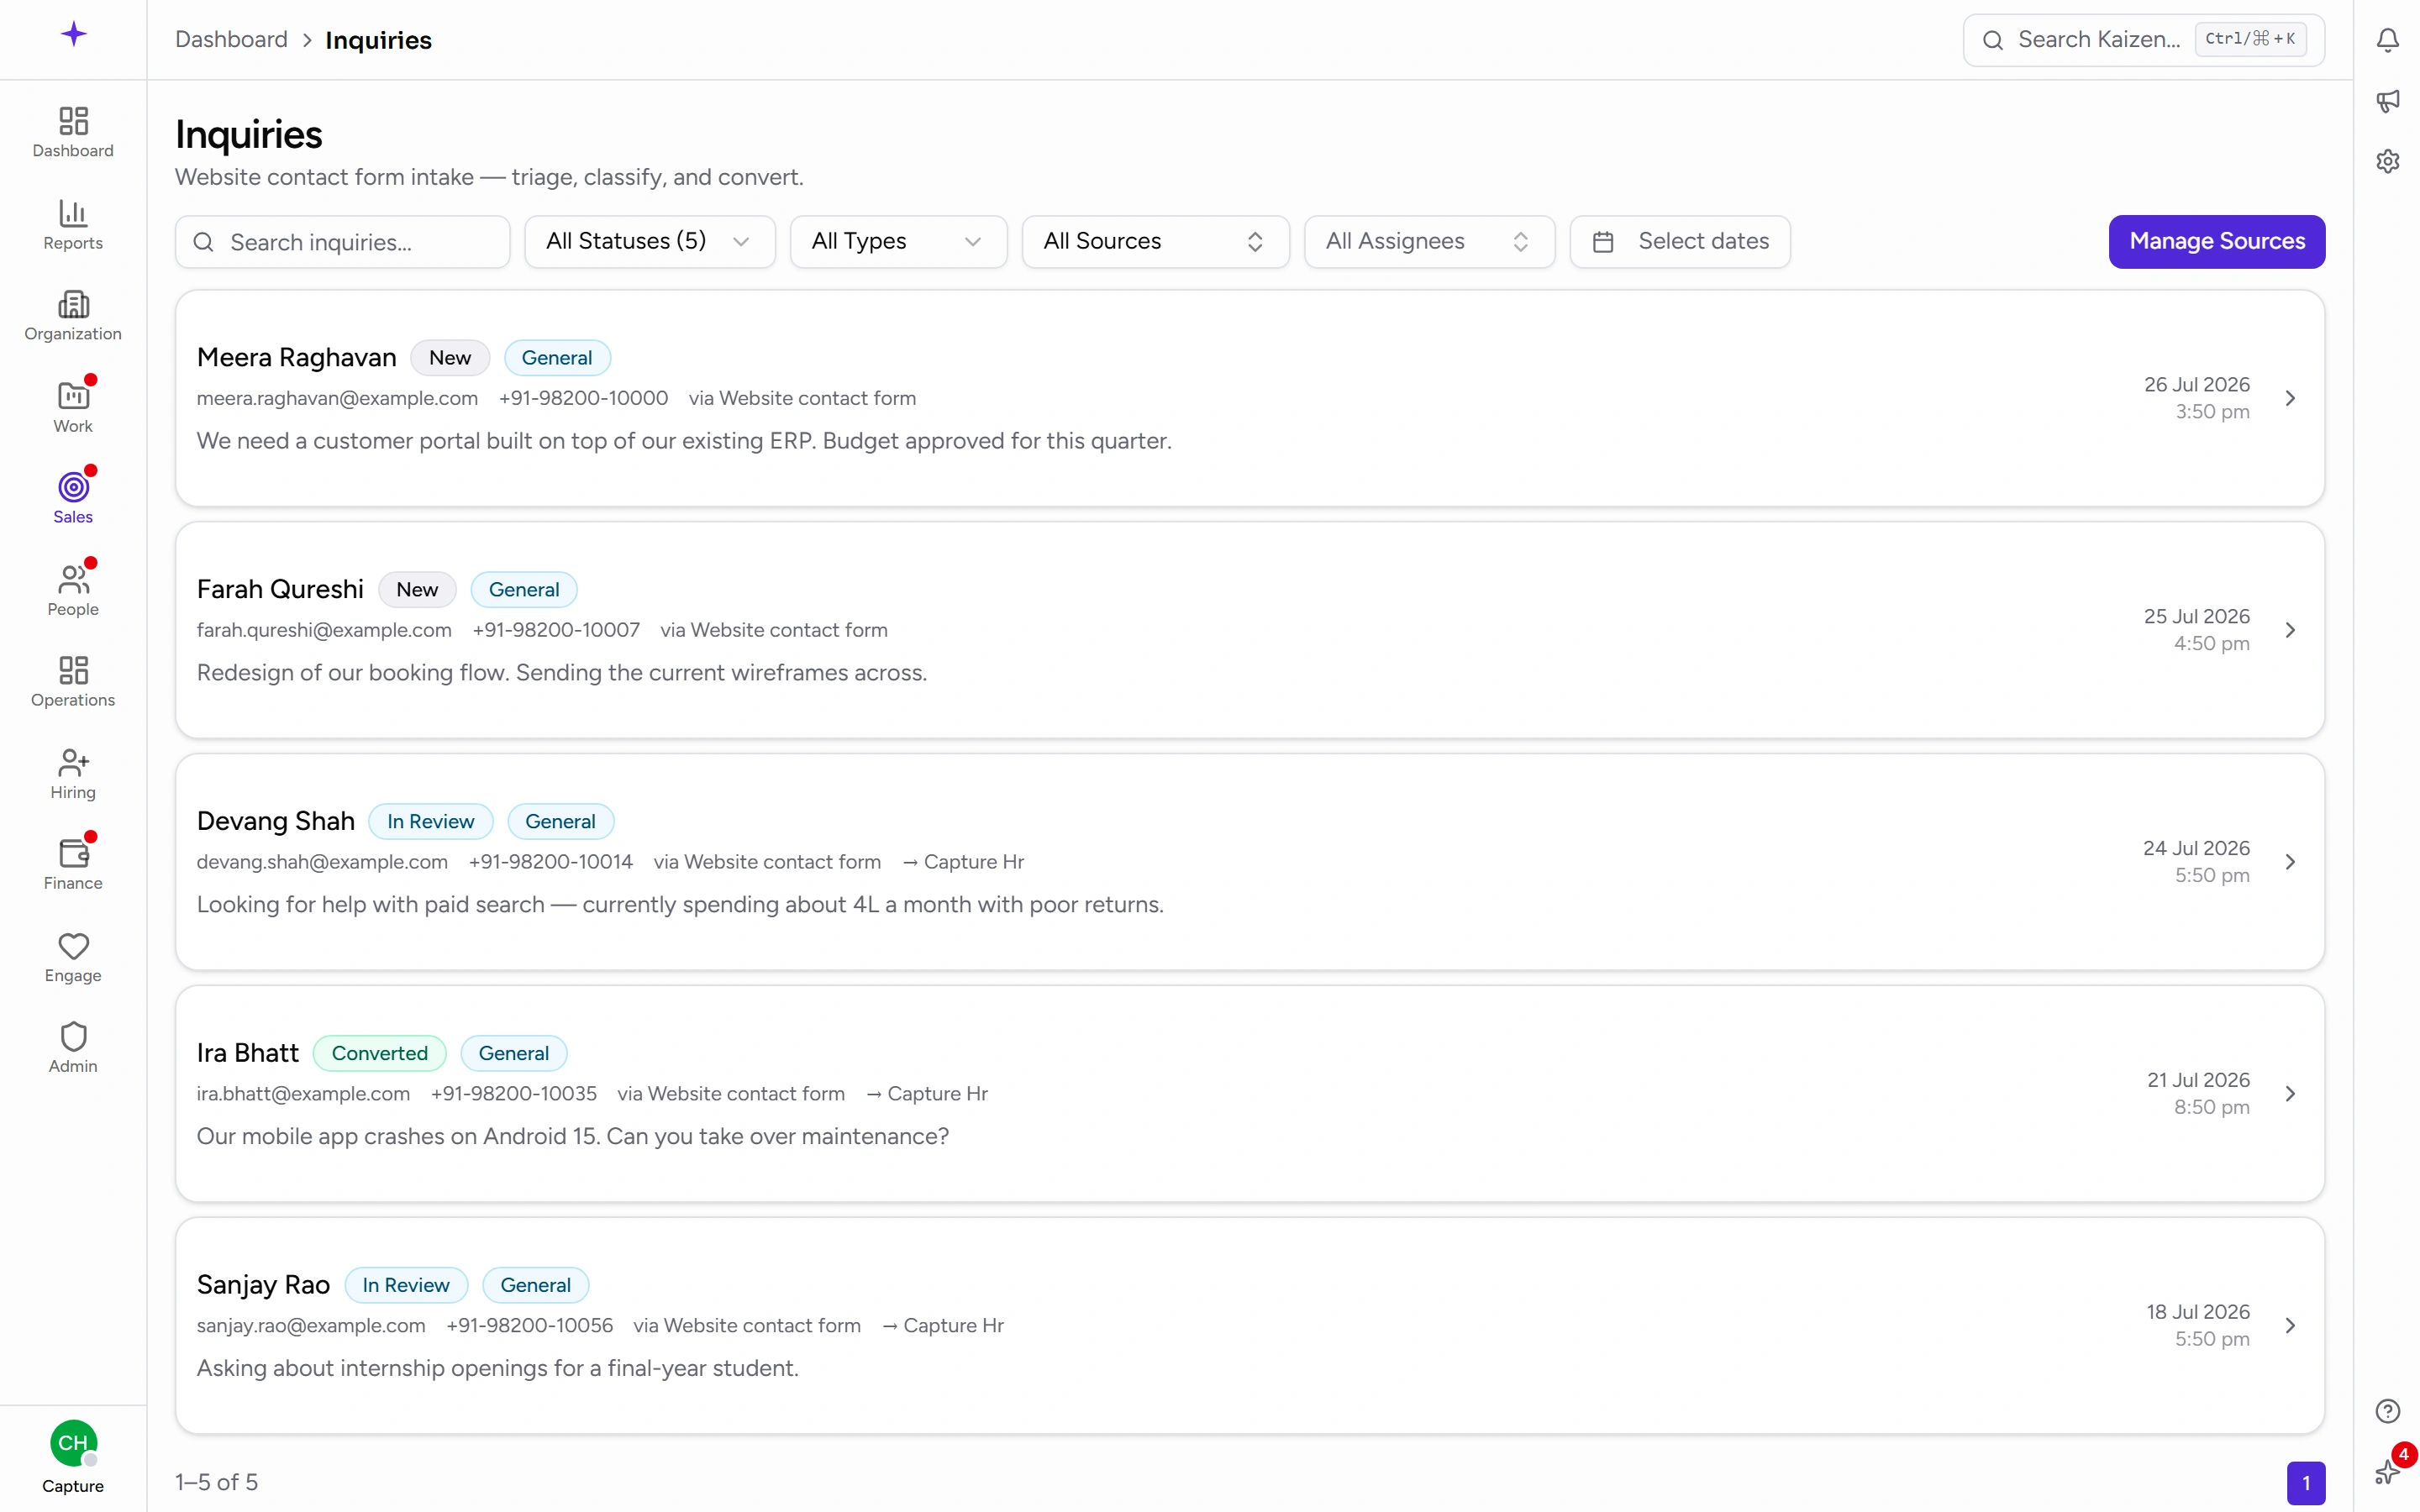Select the Sales sidebar section

[73, 498]
